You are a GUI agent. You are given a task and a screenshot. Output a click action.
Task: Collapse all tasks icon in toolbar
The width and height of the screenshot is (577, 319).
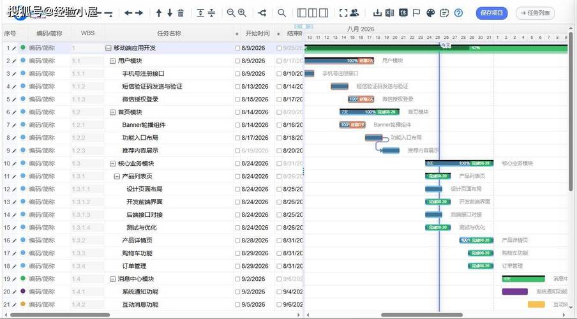(212, 13)
